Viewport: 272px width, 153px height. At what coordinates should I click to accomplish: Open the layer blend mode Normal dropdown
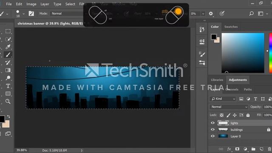pyautogui.click(x=229, y=107)
